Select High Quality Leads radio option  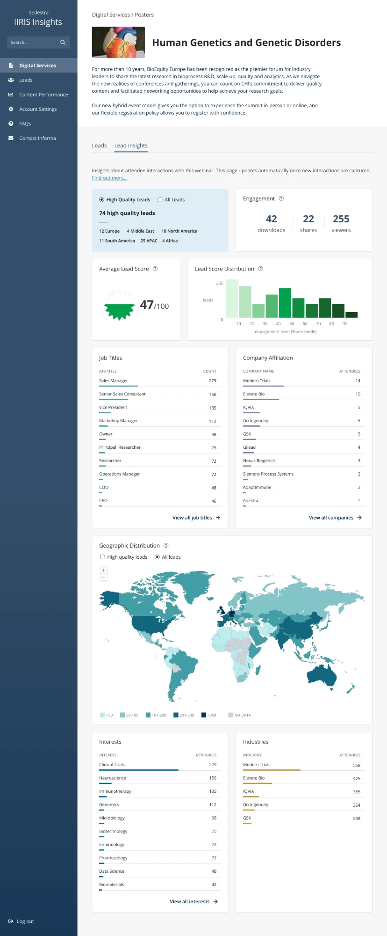(x=101, y=199)
